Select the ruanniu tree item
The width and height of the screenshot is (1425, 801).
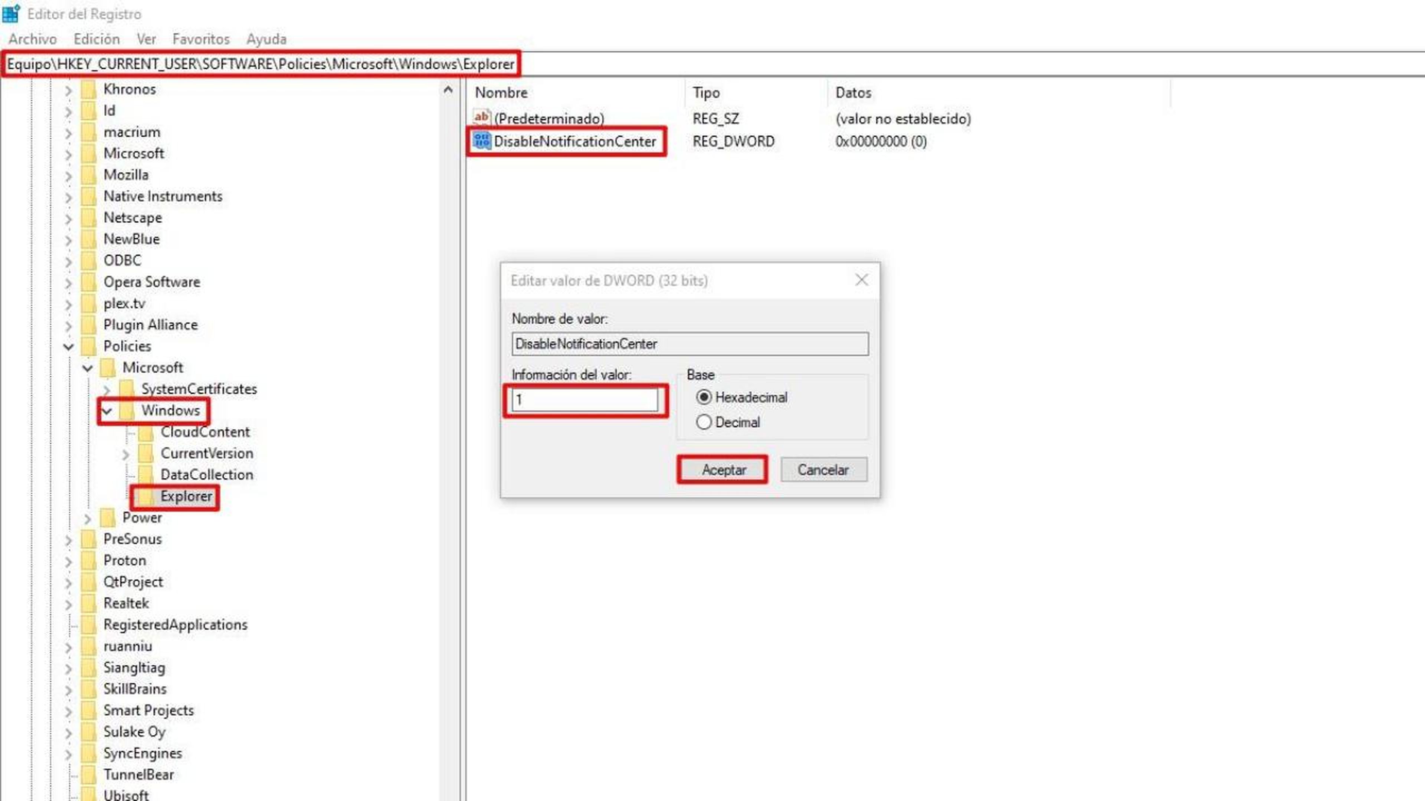point(128,646)
